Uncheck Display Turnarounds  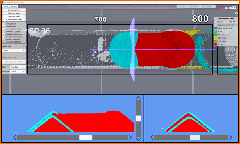(4, 39)
